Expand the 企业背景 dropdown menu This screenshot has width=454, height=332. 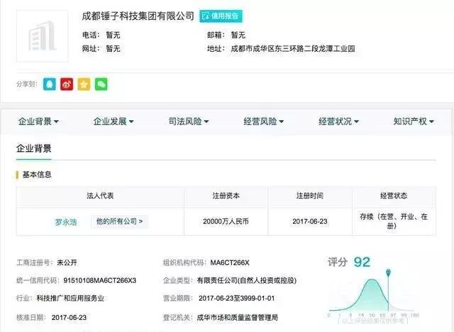tap(38, 122)
